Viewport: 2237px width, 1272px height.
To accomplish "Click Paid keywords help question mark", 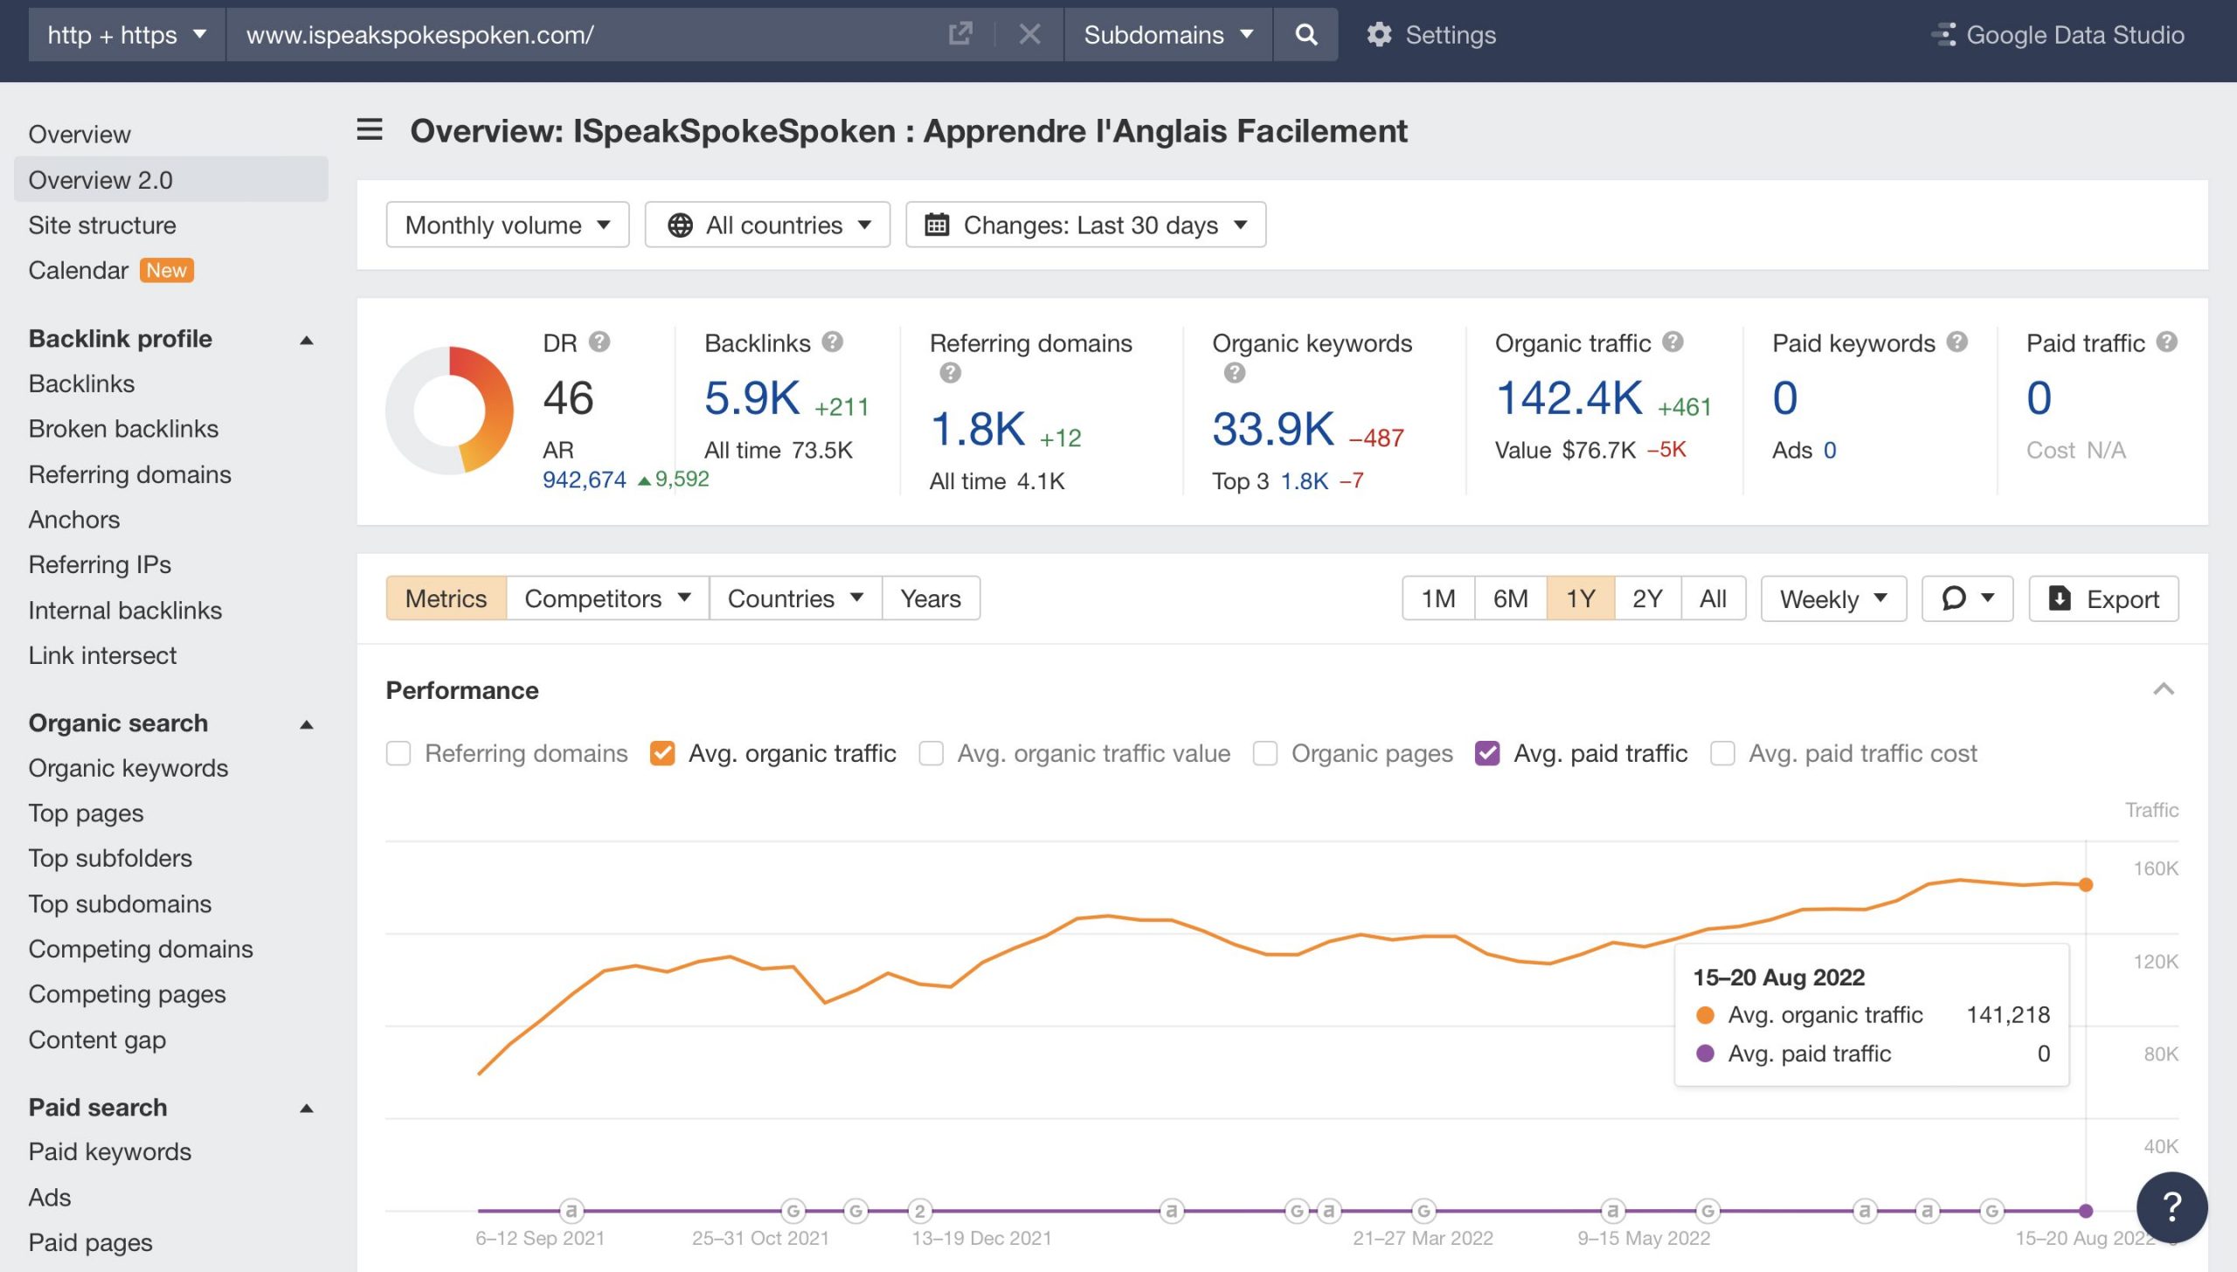I will 1957,342.
